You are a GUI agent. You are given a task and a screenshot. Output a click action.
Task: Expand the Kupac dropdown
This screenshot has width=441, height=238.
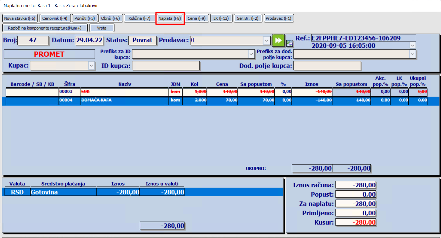91,66
